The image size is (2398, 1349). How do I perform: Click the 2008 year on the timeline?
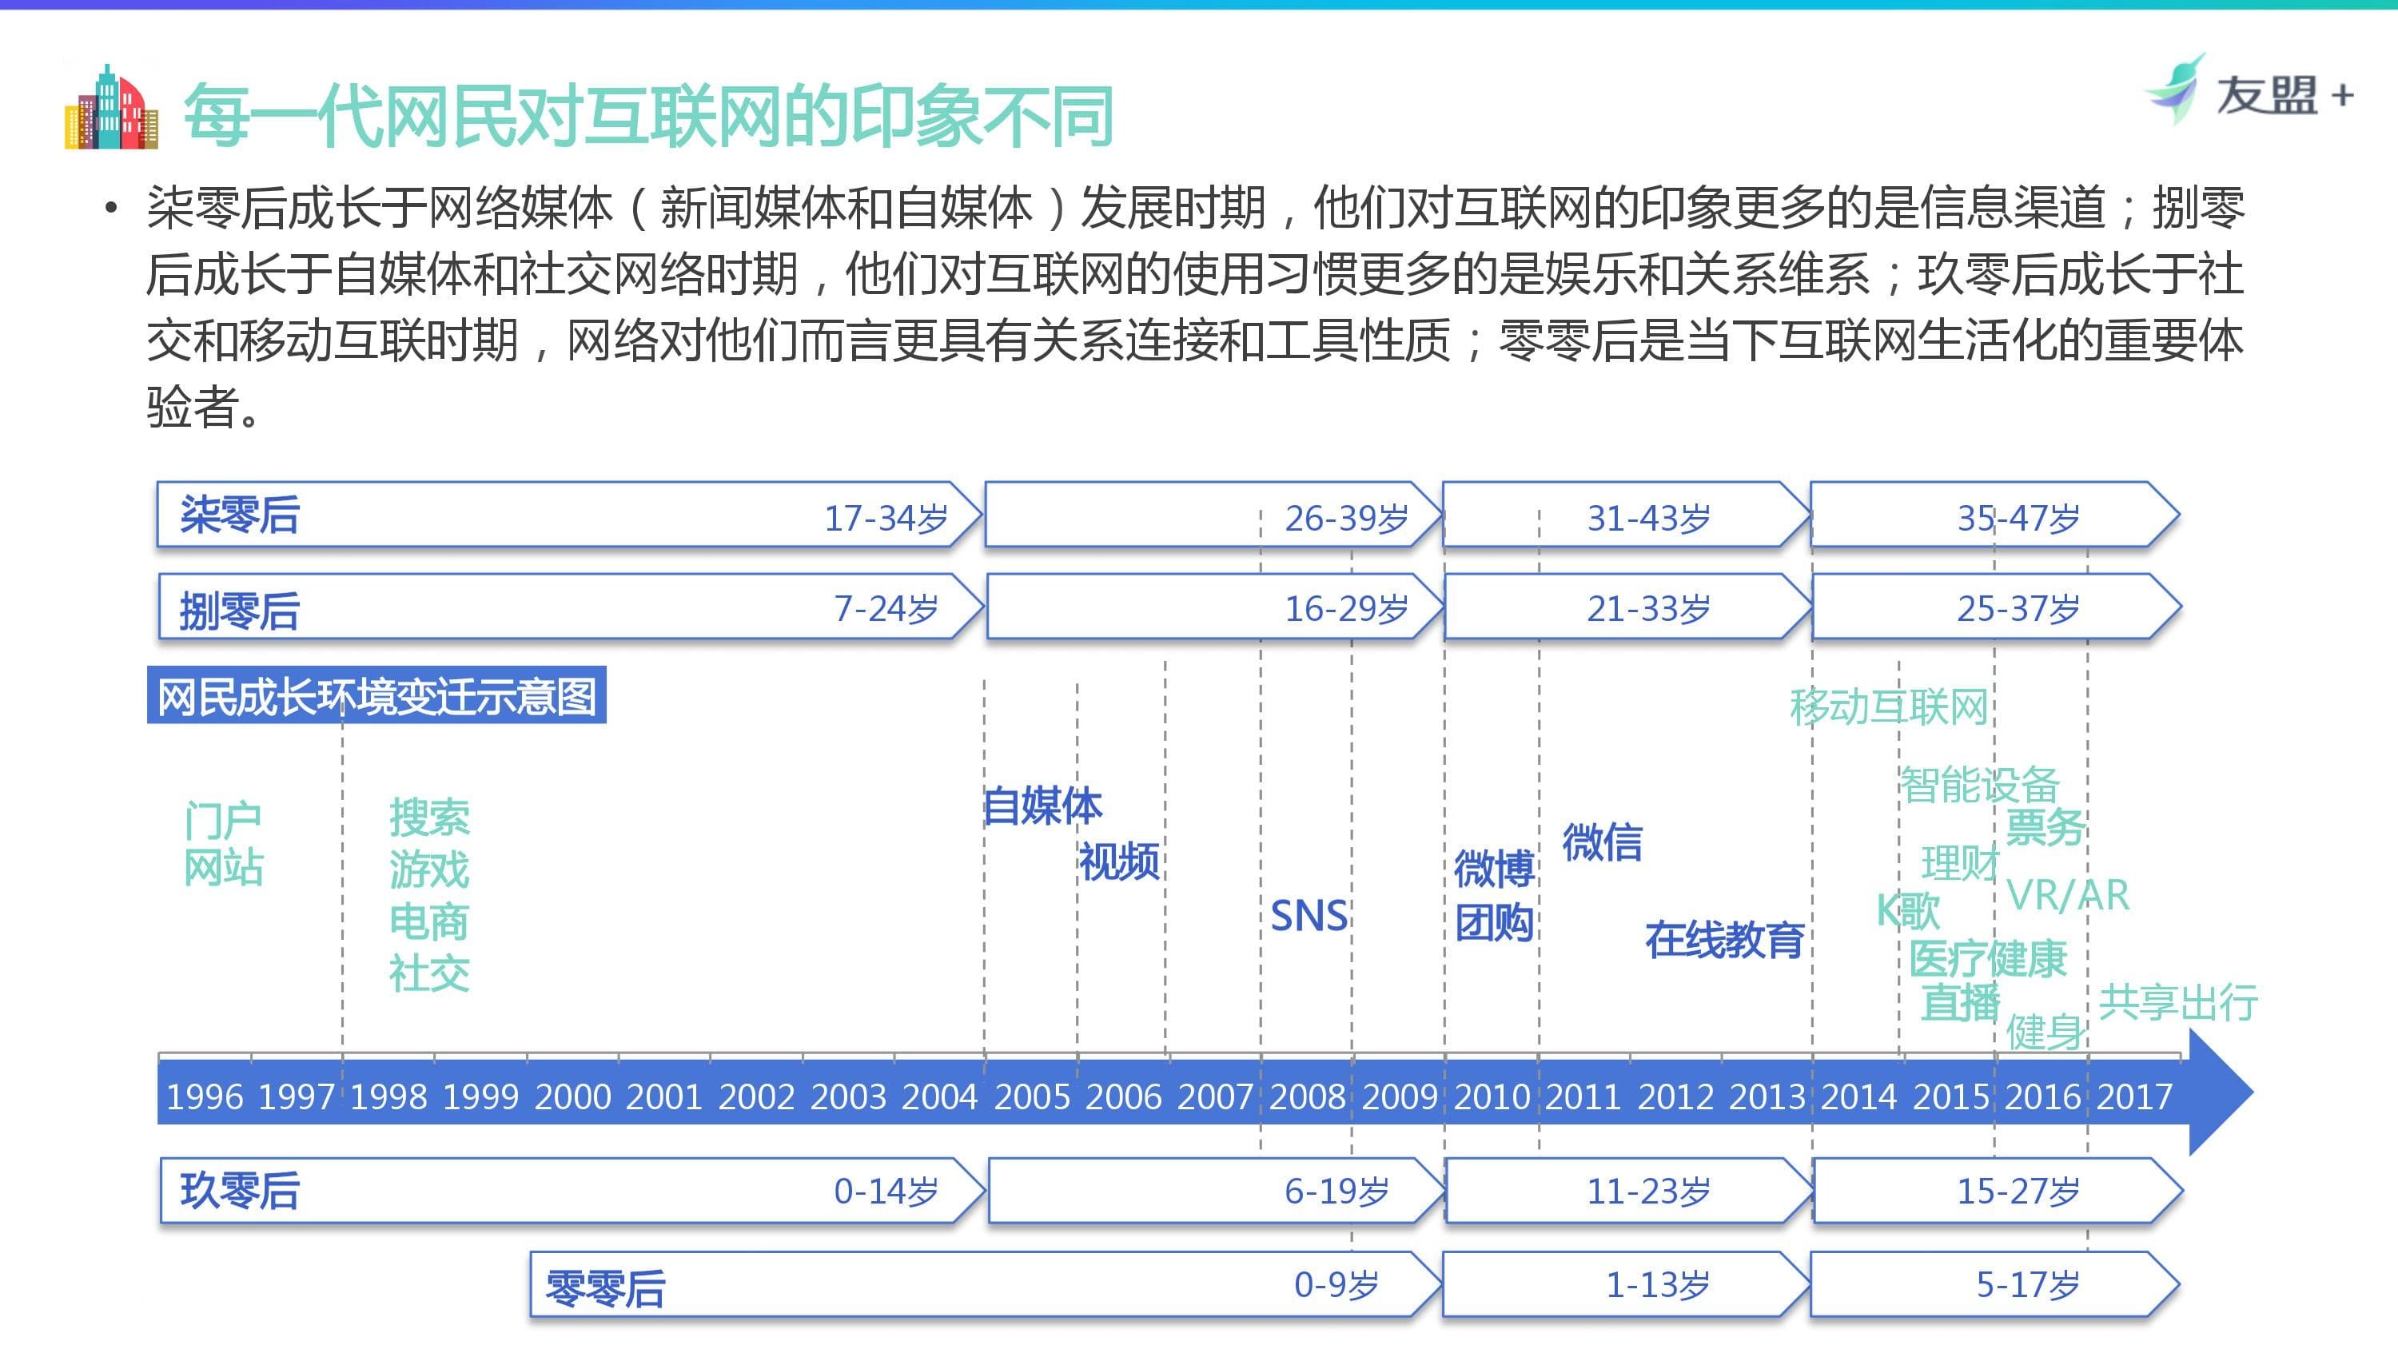pos(1307,1096)
